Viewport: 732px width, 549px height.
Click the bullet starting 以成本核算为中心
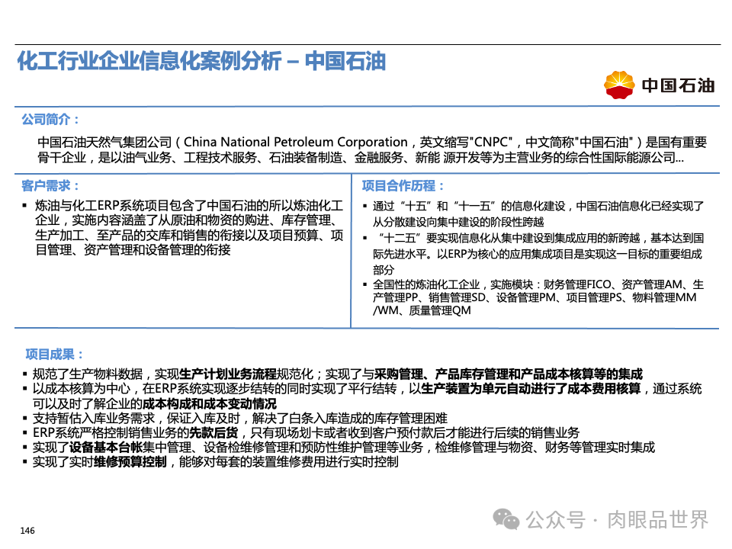(367, 396)
